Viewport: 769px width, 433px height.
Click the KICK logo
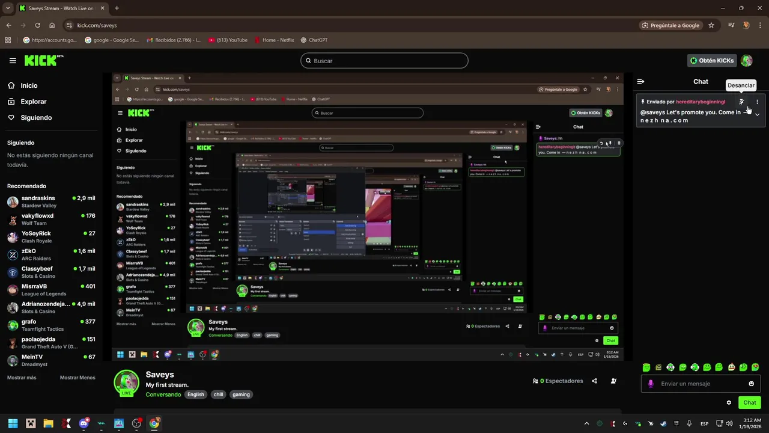[x=44, y=61]
